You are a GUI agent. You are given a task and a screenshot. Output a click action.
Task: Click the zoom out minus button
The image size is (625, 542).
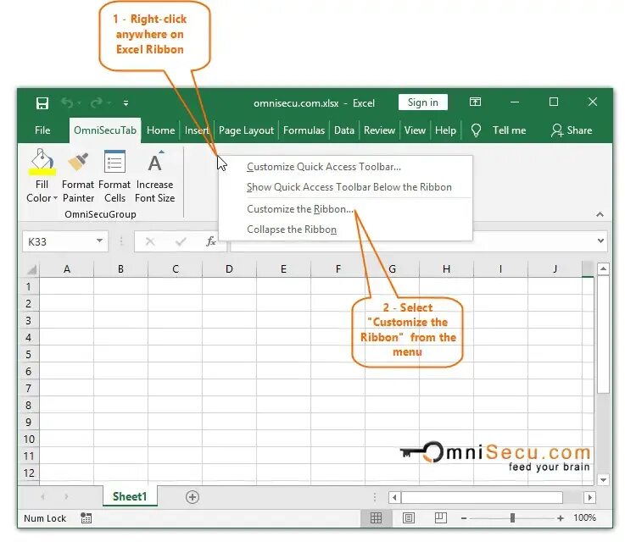pos(464,518)
